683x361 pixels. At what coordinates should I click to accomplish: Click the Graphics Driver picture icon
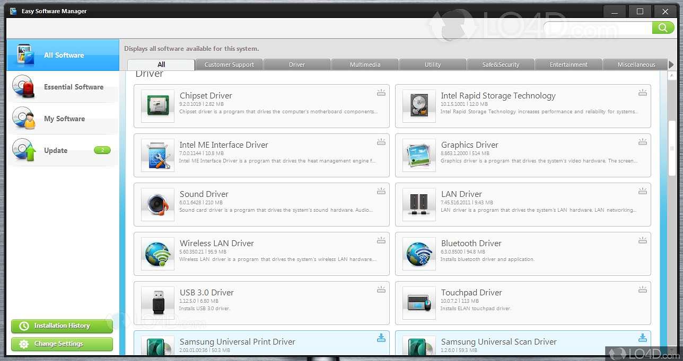tap(419, 155)
